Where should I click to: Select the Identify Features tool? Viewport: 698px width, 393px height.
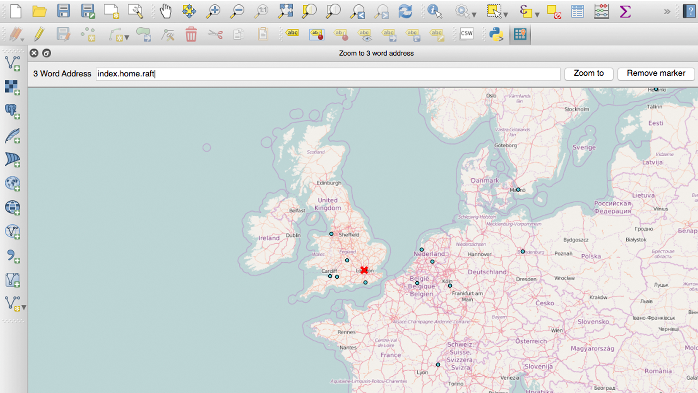point(435,11)
